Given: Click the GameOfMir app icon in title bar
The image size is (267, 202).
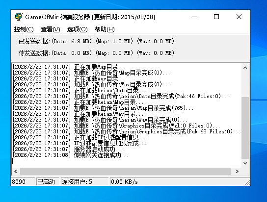Looking at the screenshot, I should click(x=18, y=17).
